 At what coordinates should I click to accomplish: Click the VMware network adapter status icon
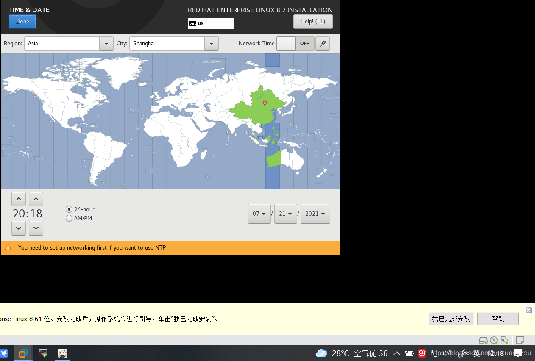coord(504,340)
